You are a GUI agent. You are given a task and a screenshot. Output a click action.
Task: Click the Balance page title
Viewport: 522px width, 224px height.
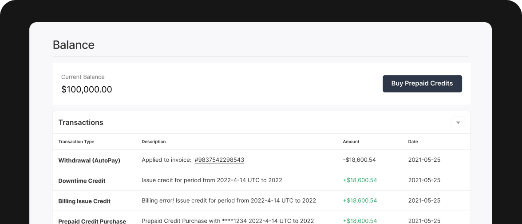pos(74,45)
